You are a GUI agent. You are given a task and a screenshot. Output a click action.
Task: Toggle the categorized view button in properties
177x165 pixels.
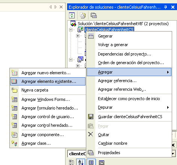click(x=72, y=162)
